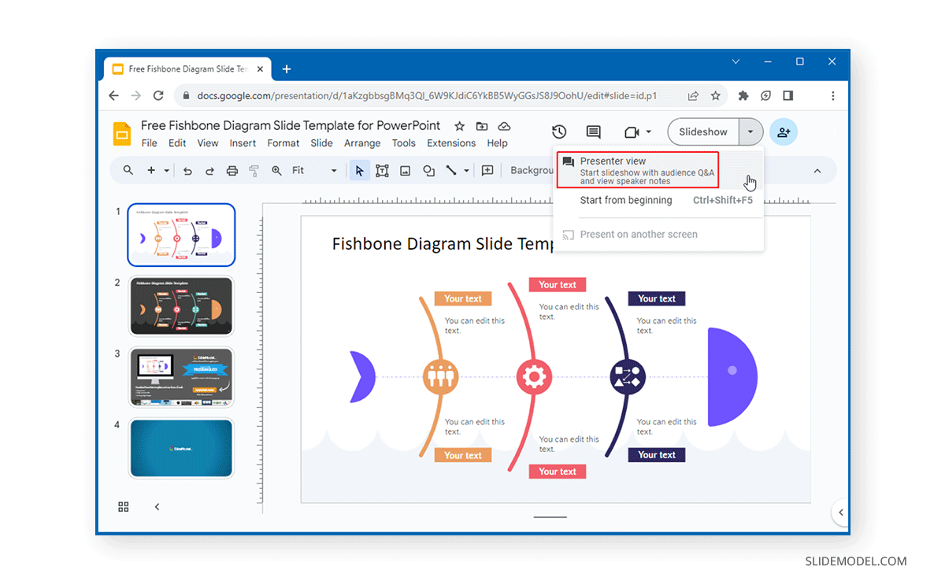The width and height of the screenshot is (945, 585).
Task: Open the Background settings
Action: (x=532, y=170)
